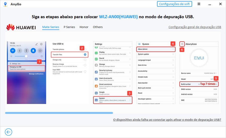Click the chevron on the System update row
The height and width of the screenshot is (138, 226).
[173, 54]
